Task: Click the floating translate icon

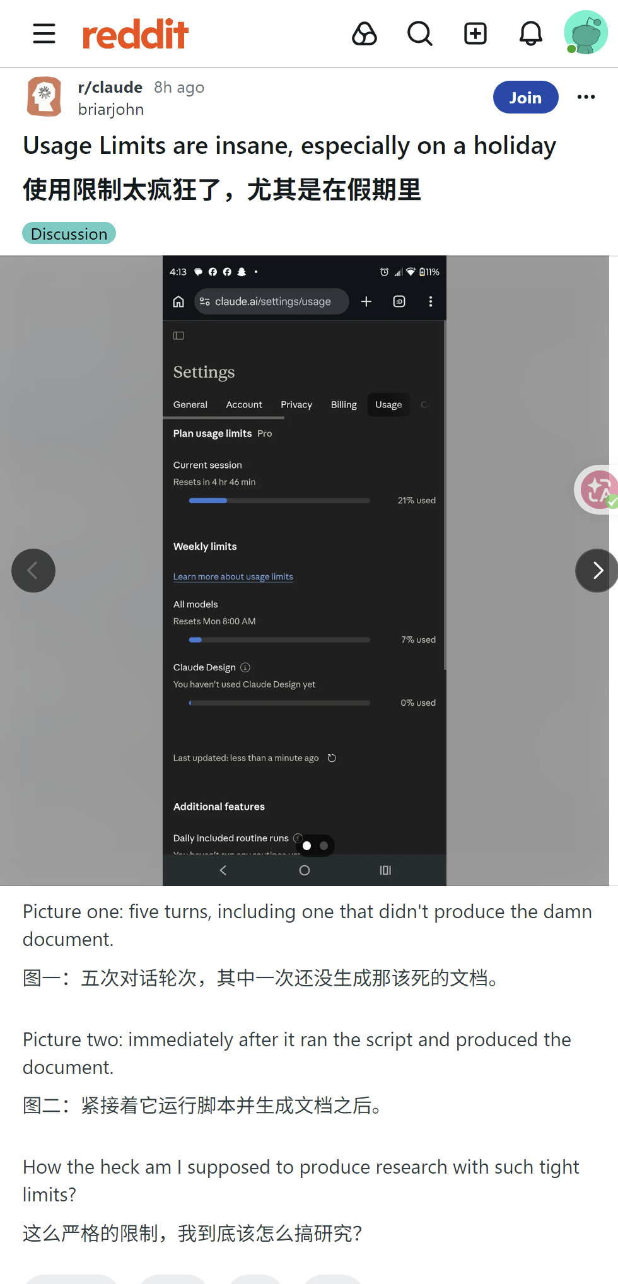Action: click(598, 489)
